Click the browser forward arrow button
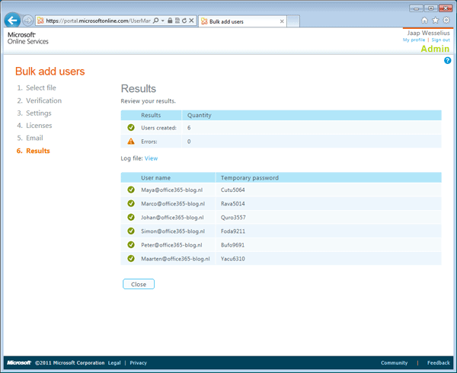The image size is (457, 373). click(x=27, y=21)
